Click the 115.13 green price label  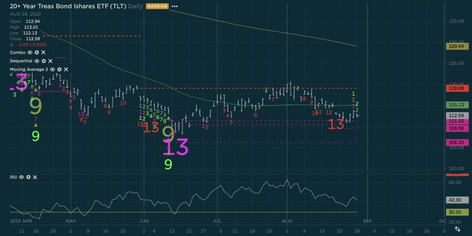[457, 105]
